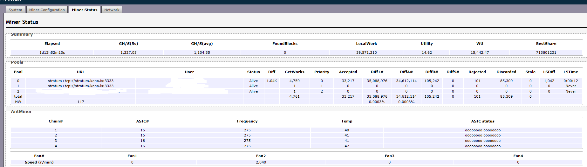
Task: Click the Frequency column header
Action: pyautogui.click(x=247, y=121)
